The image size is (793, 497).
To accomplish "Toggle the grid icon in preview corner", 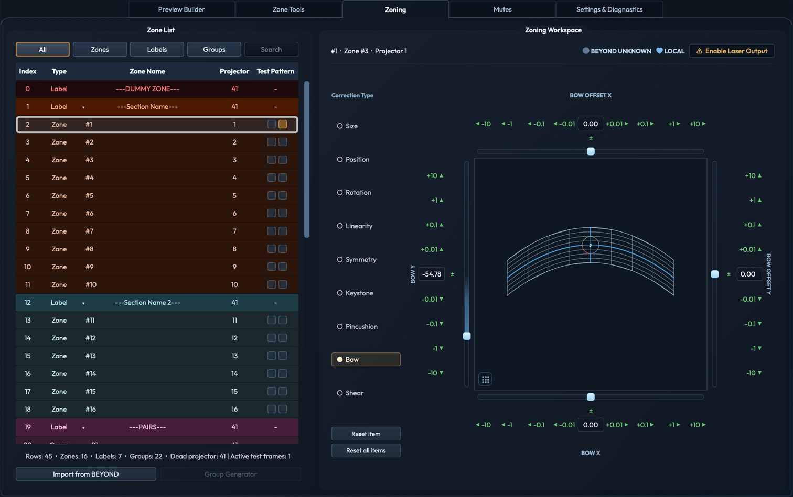I will pyautogui.click(x=486, y=379).
